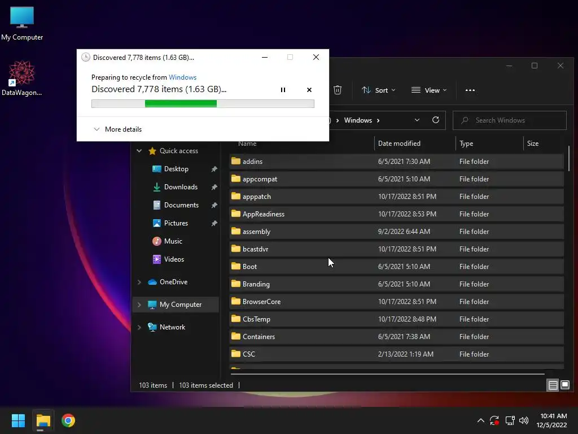578x434 pixels.
Task: Sort by Size column header
Action: click(533, 144)
